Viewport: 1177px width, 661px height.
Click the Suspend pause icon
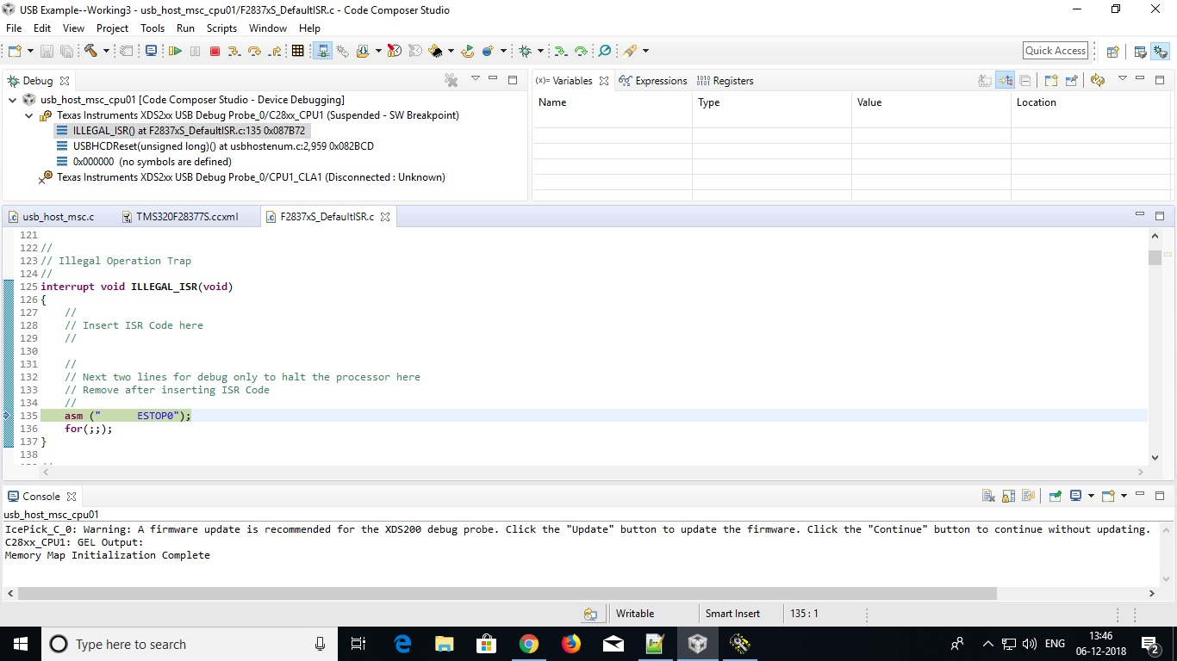pyautogui.click(x=195, y=51)
